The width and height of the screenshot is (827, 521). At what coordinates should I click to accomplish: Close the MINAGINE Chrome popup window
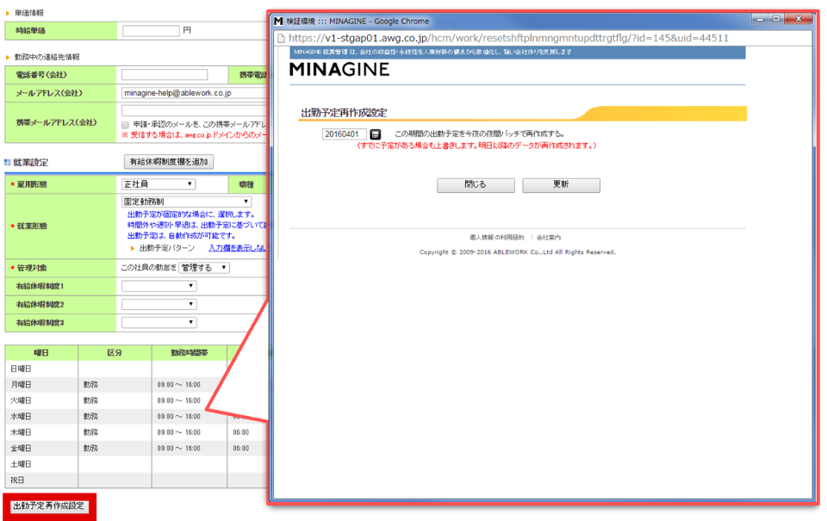click(x=799, y=19)
